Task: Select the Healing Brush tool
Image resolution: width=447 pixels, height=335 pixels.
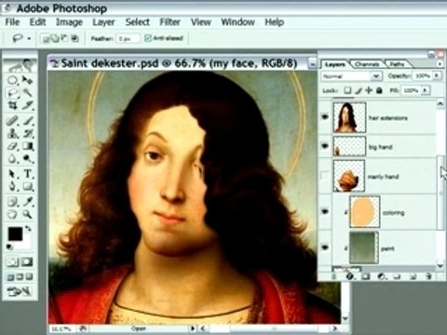Action: [x=13, y=120]
